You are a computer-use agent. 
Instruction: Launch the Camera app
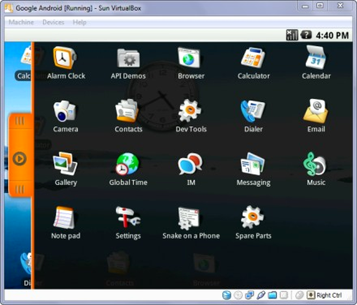coord(66,116)
